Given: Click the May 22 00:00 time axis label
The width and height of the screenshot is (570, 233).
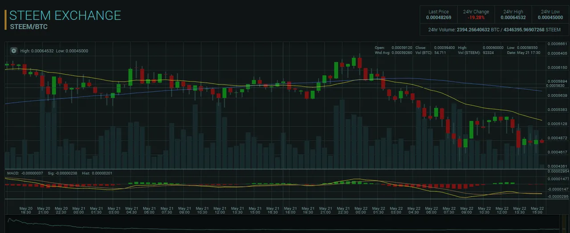Looking at the screenshot, I should pos(360,210).
